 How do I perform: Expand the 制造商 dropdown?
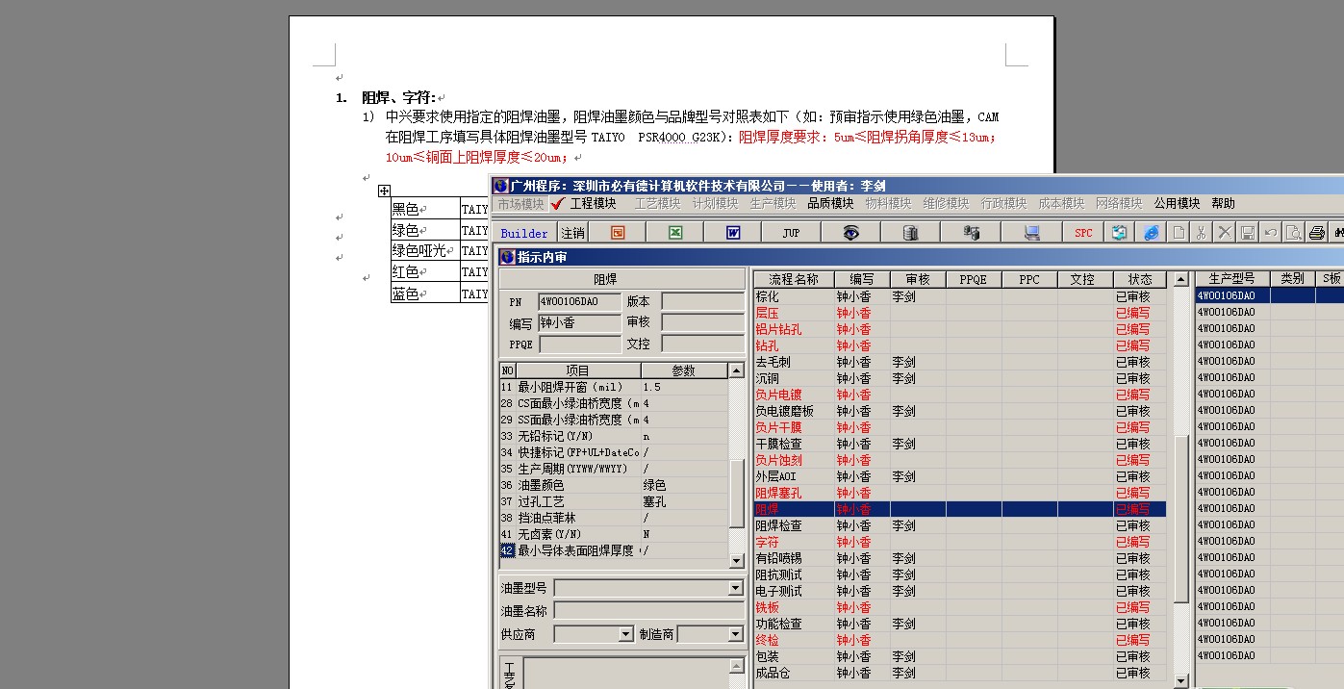click(736, 634)
